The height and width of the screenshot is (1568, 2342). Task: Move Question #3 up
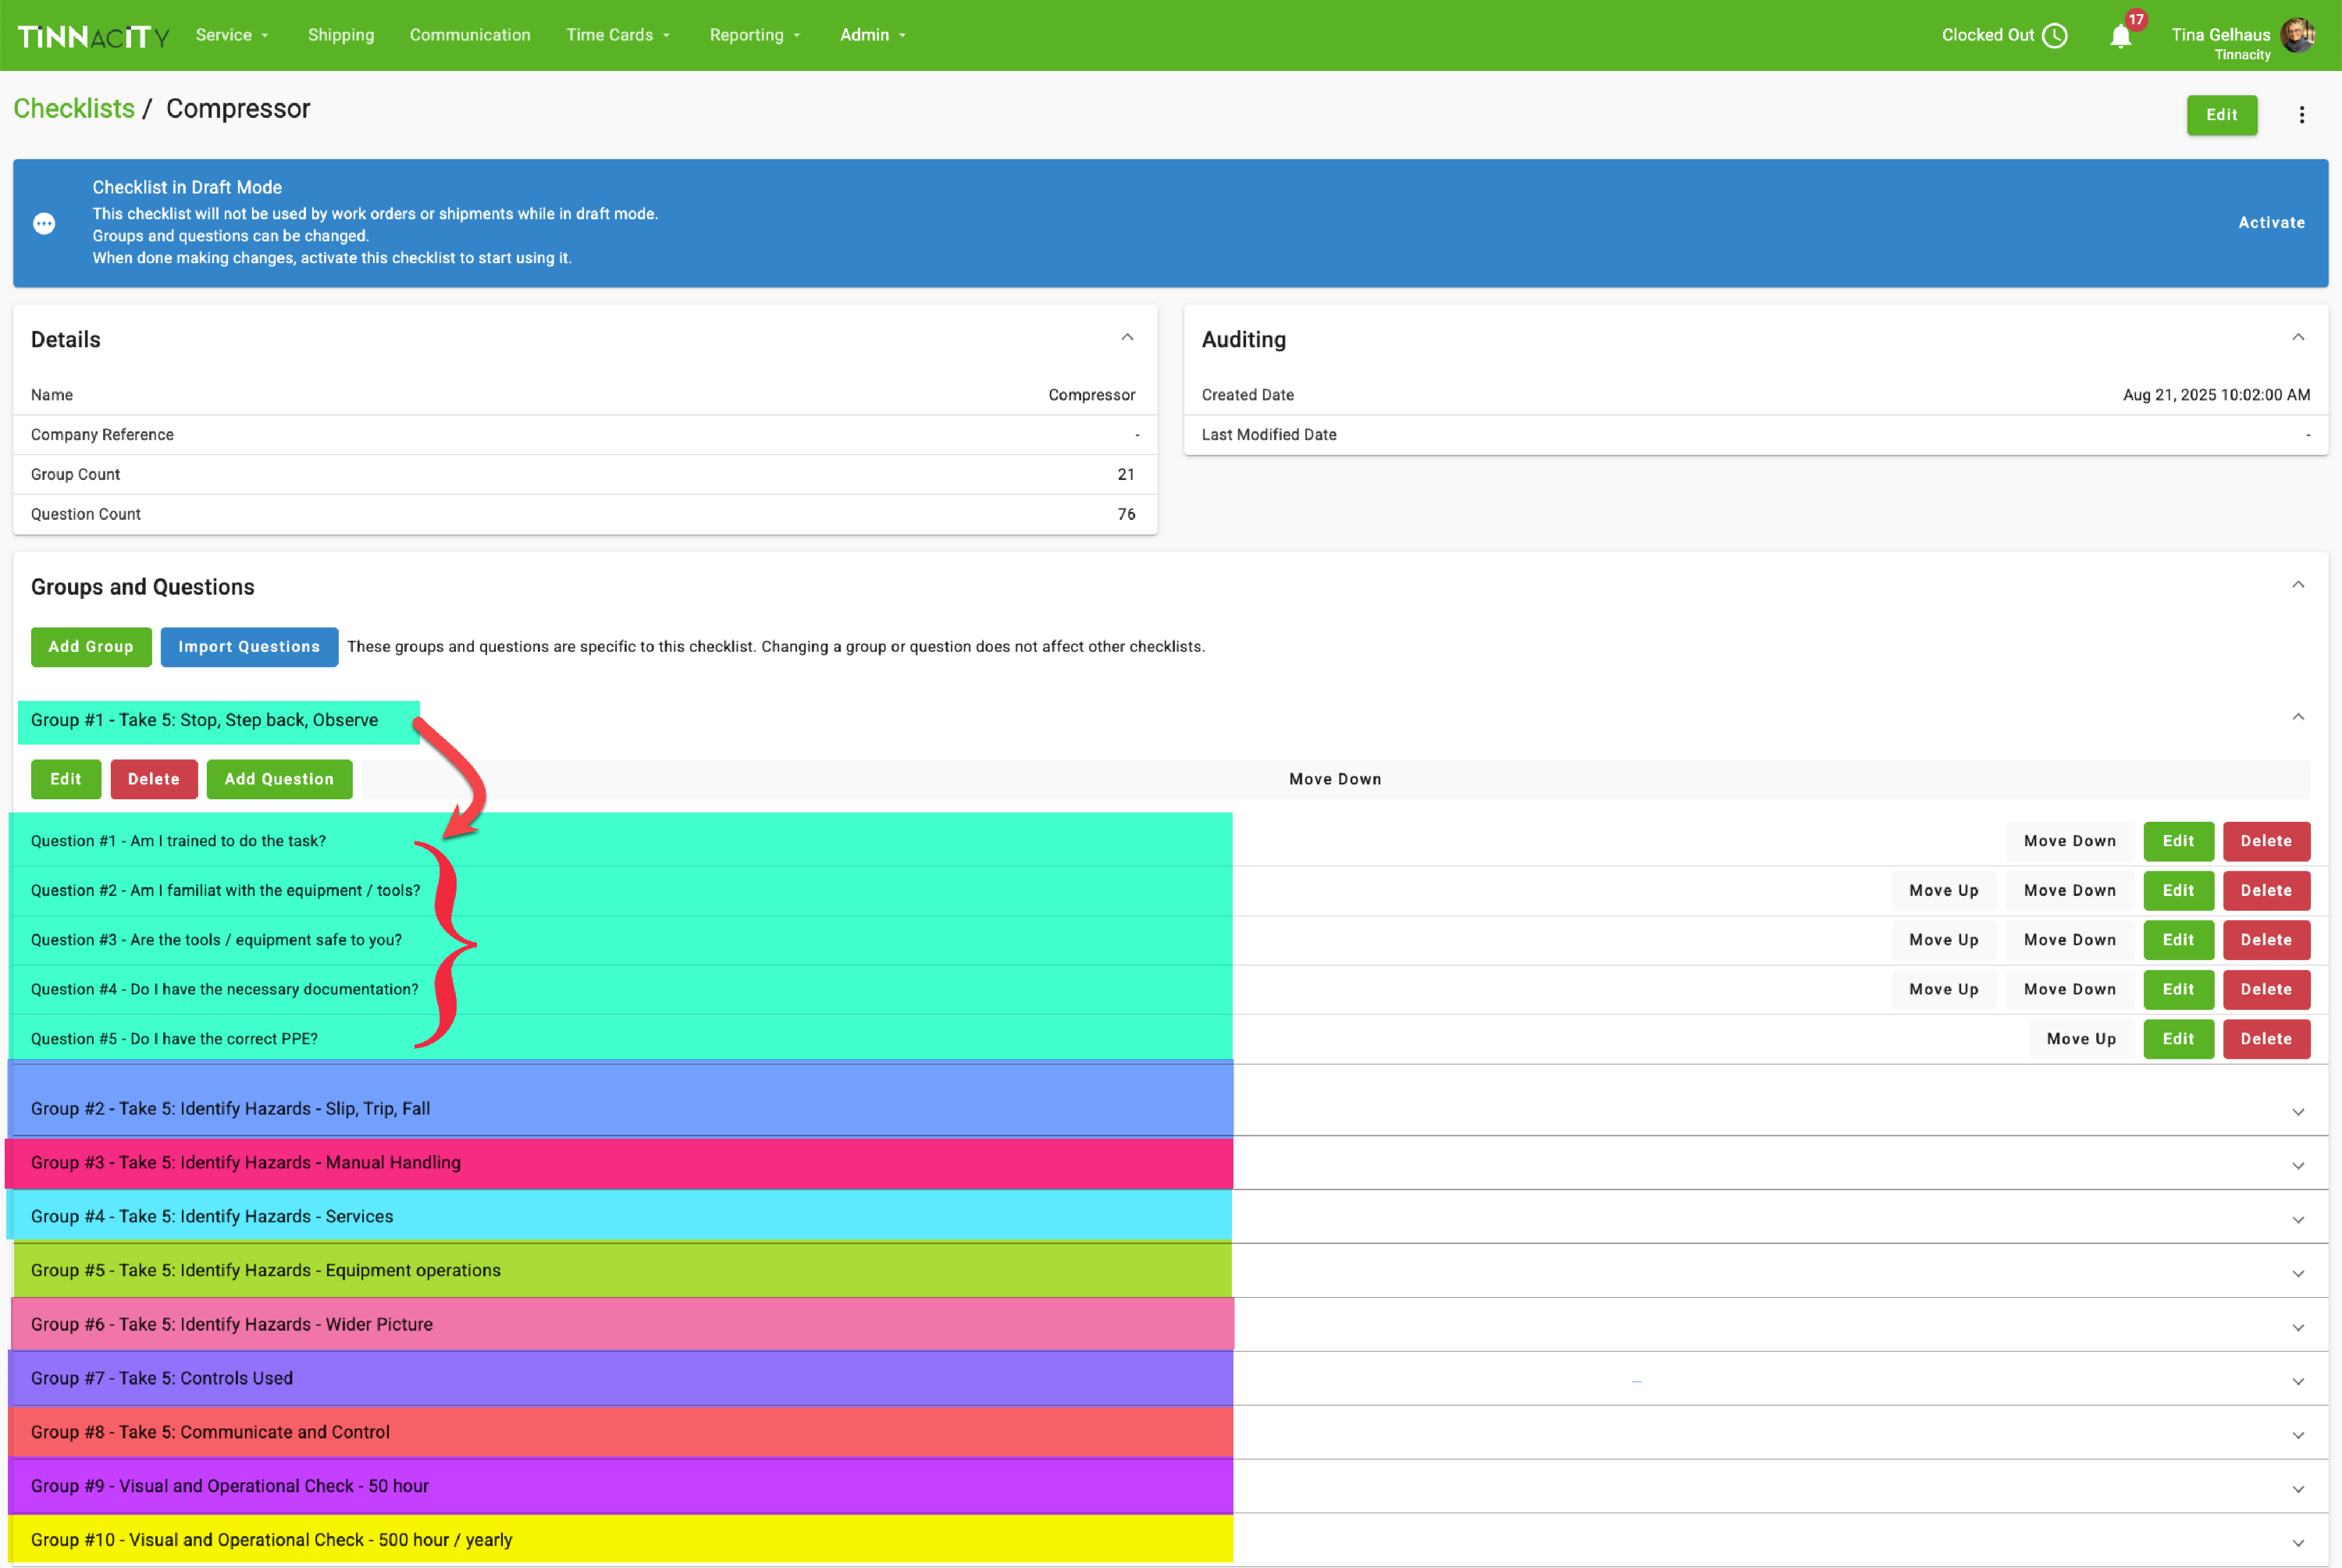[x=1943, y=940]
